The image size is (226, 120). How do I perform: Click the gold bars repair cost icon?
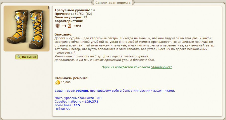[57, 82]
